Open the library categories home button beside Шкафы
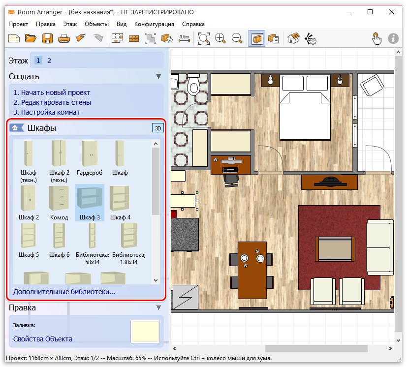The height and width of the screenshot is (367, 407). [x=16, y=128]
